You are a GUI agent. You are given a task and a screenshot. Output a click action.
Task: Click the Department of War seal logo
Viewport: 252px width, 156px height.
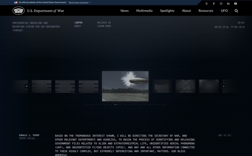[x=18, y=10]
